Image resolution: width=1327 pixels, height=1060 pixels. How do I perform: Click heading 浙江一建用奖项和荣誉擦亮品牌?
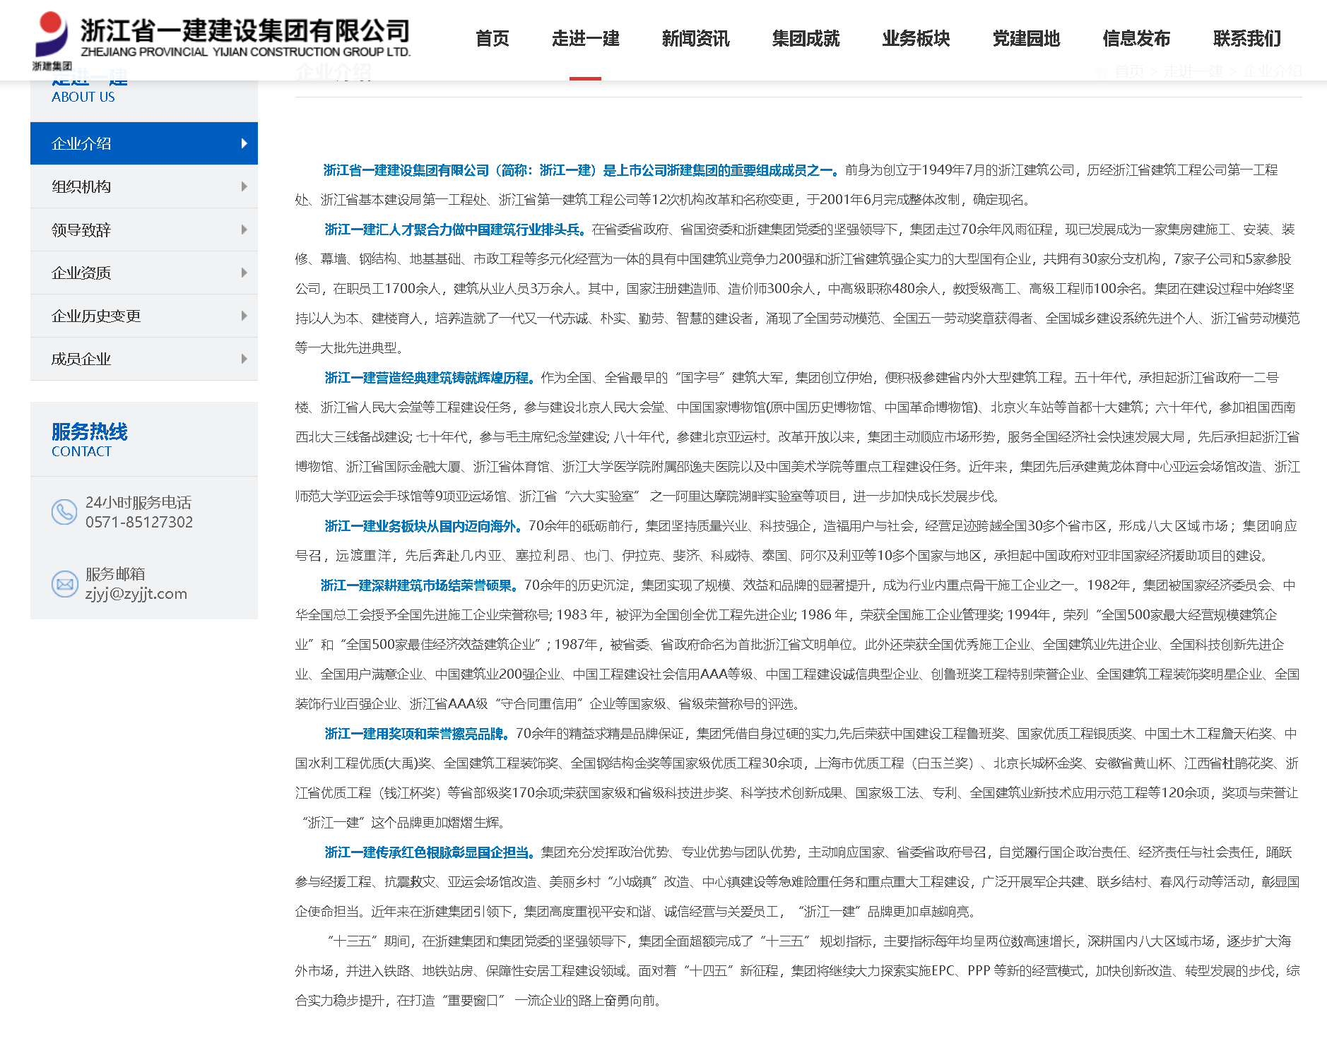(x=417, y=734)
